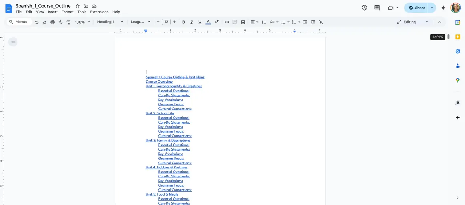
Task: Open the Insert menu
Action: click(53, 12)
